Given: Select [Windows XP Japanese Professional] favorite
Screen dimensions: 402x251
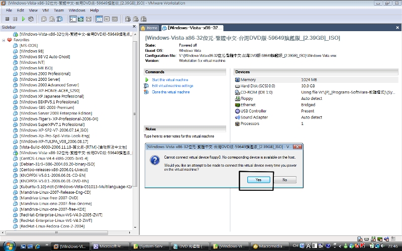Looking at the screenshot, I should (x=52, y=96).
